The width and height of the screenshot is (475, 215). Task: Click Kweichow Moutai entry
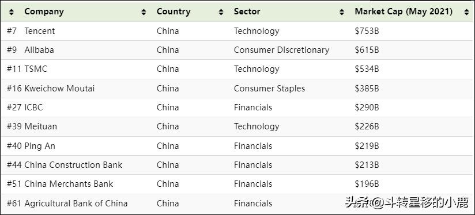tap(59, 89)
